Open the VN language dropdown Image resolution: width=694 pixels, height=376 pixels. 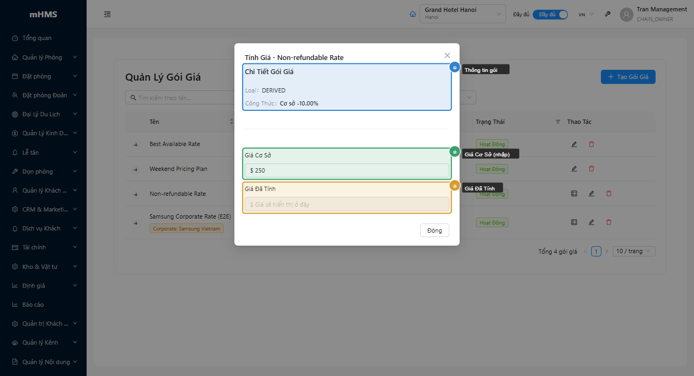point(586,15)
